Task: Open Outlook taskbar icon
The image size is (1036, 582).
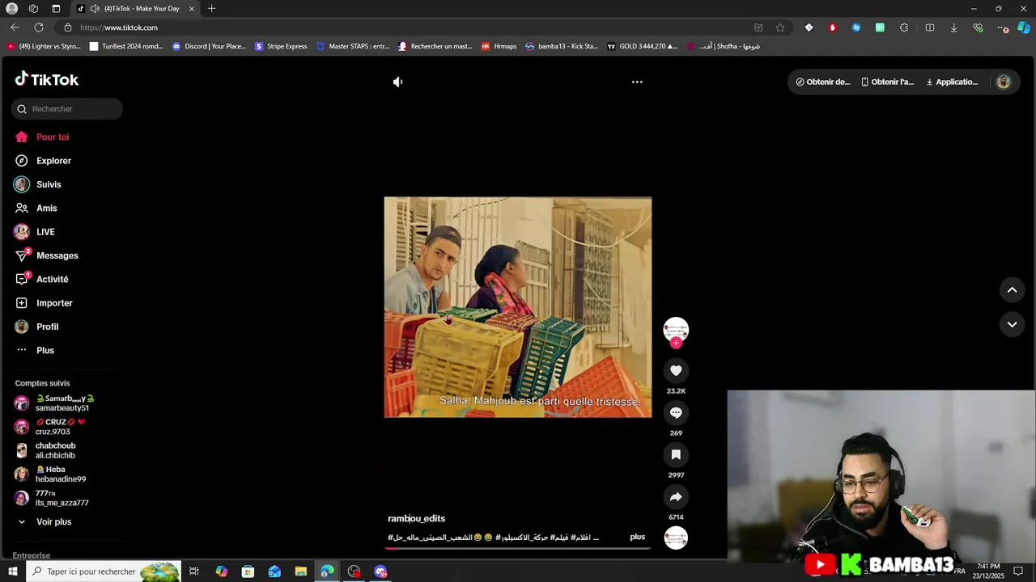Action: [274, 571]
